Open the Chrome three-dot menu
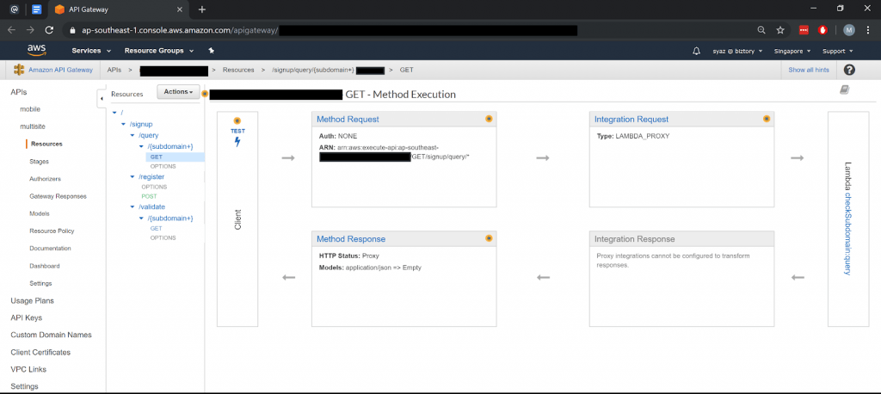The width and height of the screenshot is (881, 394). (x=868, y=30)
